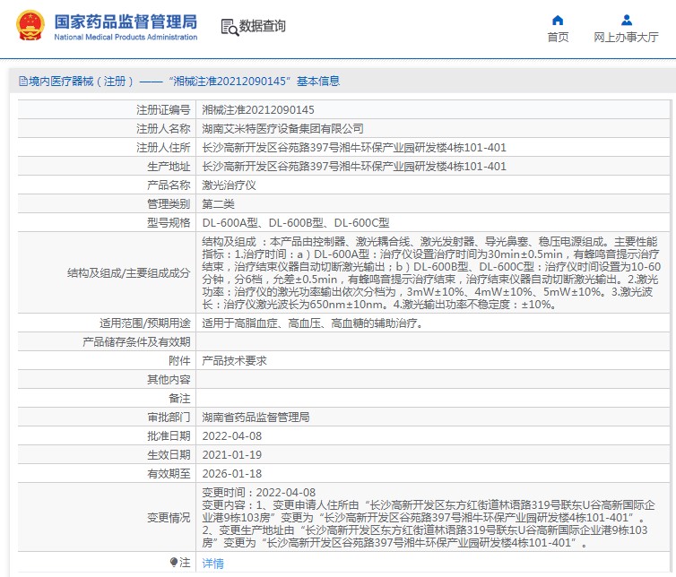
Task: Click National Medical Products Administration text
Action: pyautogui.click(x=126, y=37)
